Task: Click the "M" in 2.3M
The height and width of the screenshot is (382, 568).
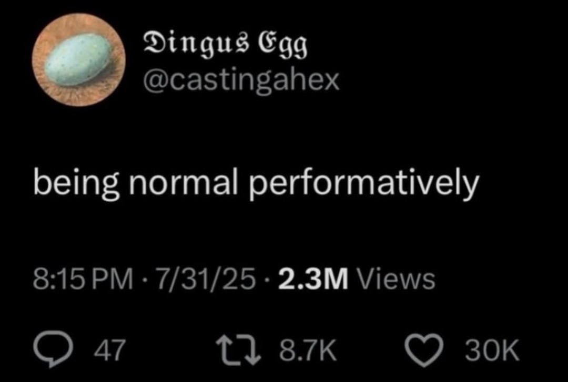Action: (337, 280)
